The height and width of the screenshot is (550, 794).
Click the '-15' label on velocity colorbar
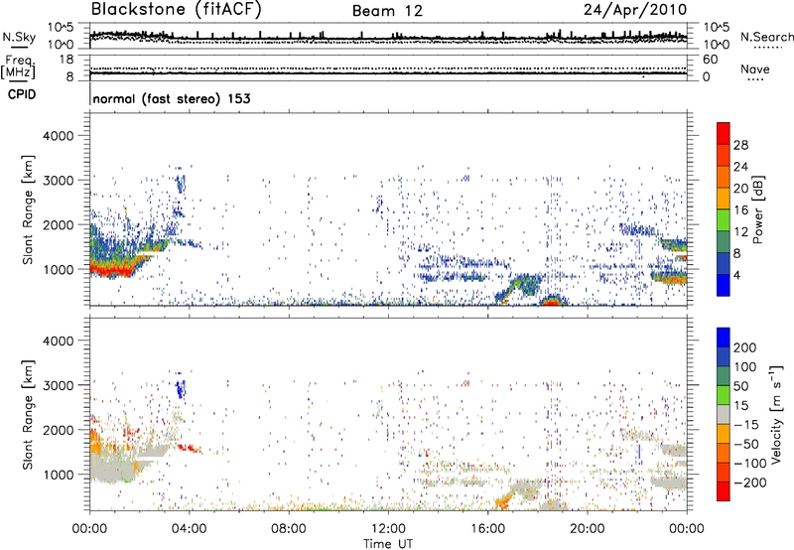746,424
